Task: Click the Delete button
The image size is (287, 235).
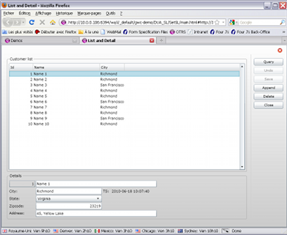Action: 268,96
